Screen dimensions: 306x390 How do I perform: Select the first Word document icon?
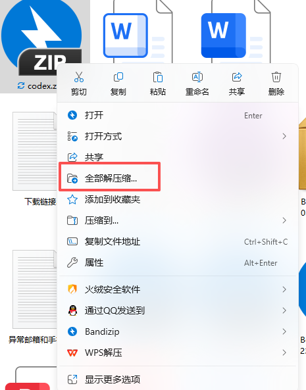(x=138, y=32)
